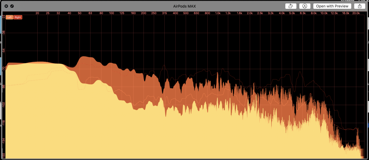Click the 5.0k frequency label

tap(292, 13)
